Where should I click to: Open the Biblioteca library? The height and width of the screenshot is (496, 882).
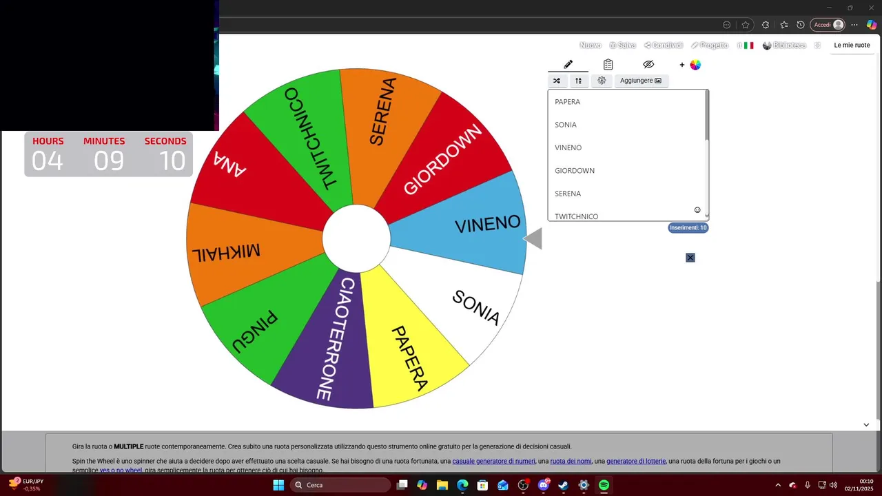click(784, 45)
